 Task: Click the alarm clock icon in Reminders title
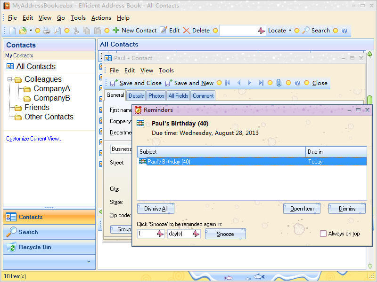point(138,110)
